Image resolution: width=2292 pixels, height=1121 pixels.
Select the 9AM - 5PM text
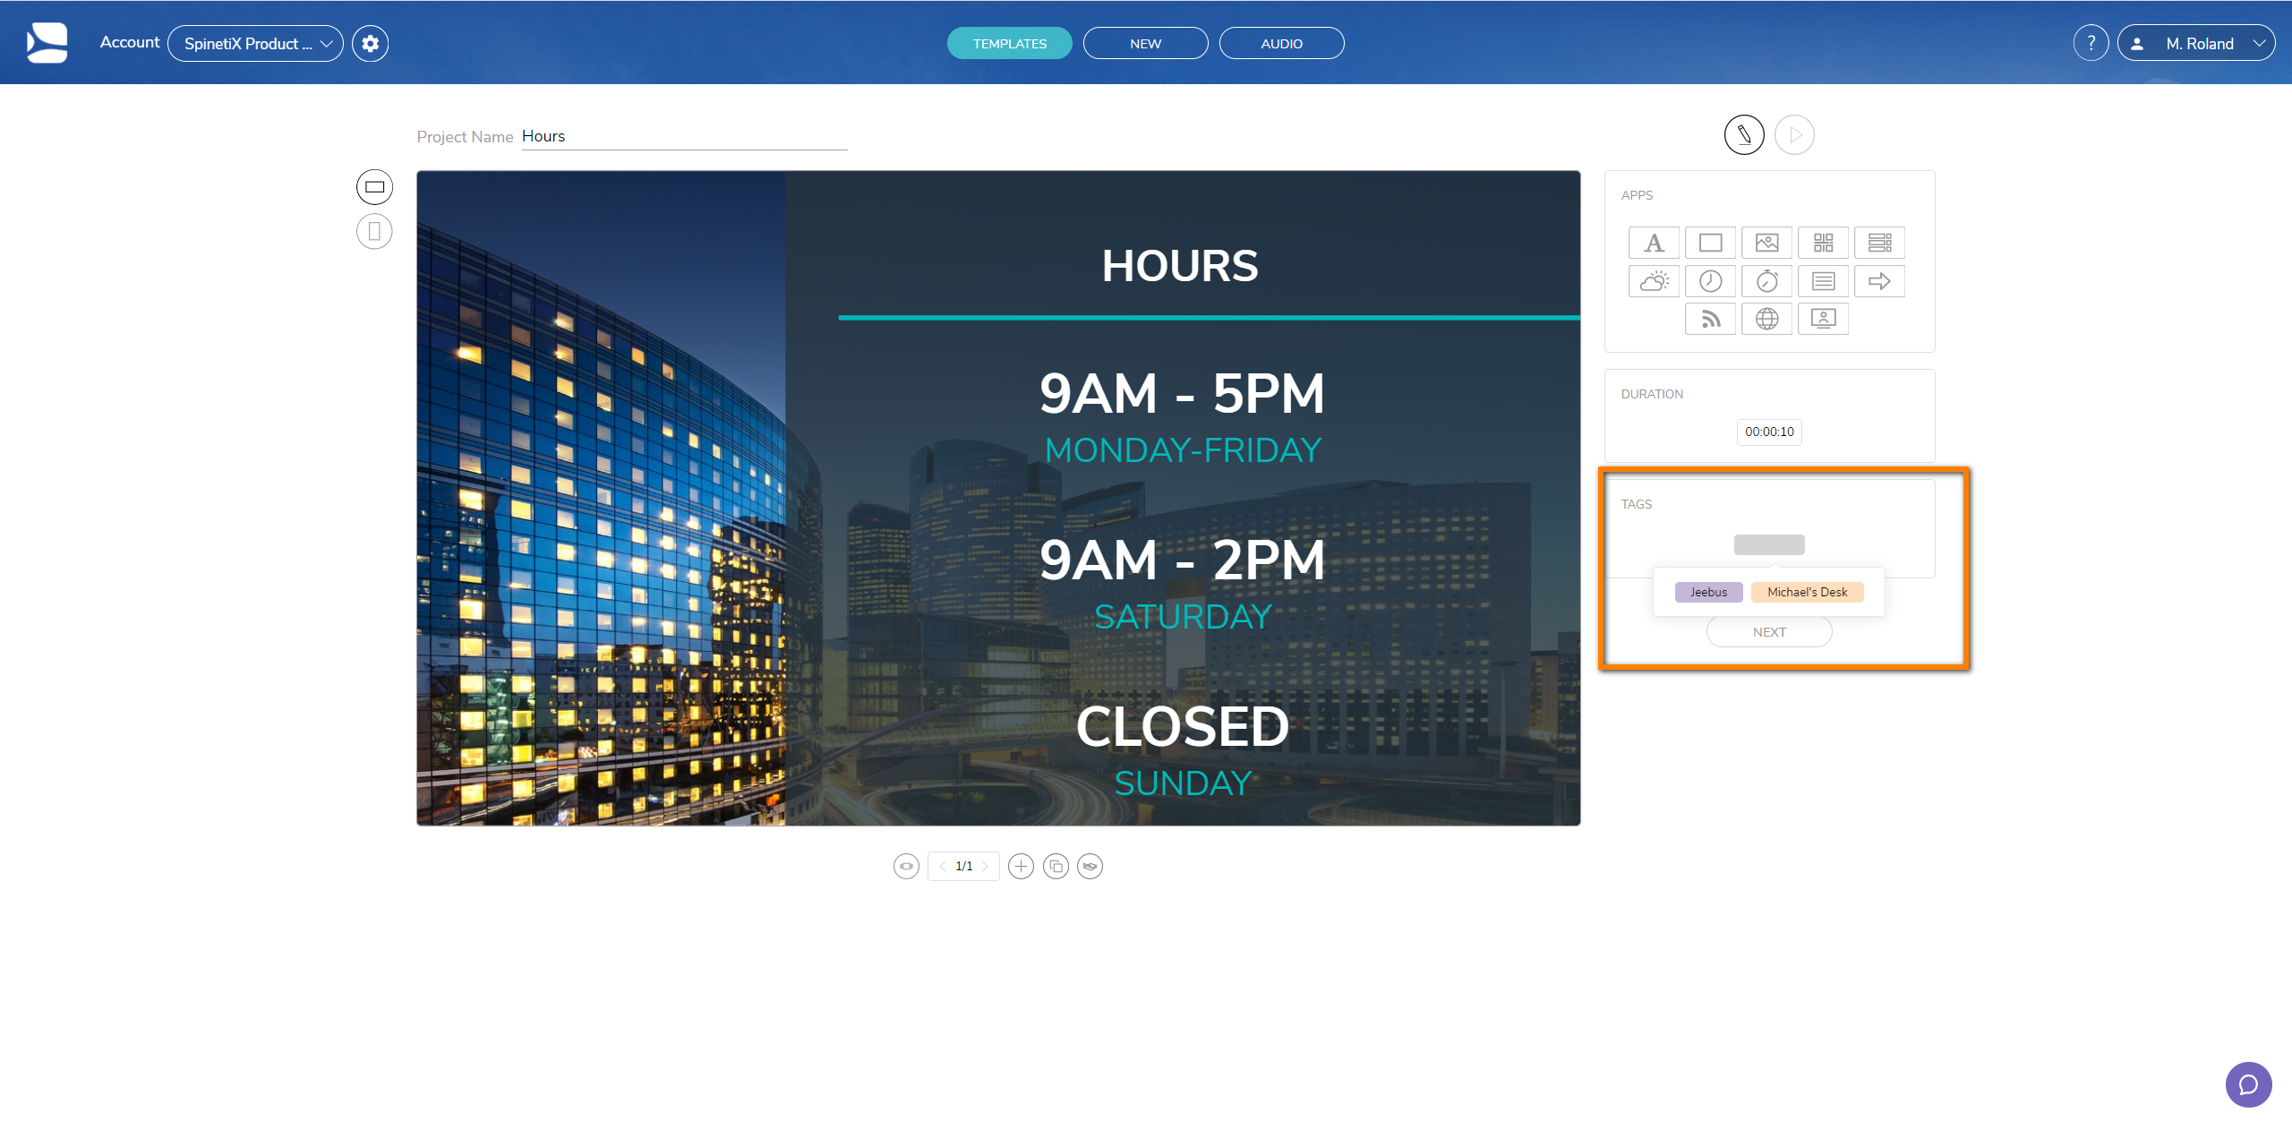click(x=1182, y=393)
